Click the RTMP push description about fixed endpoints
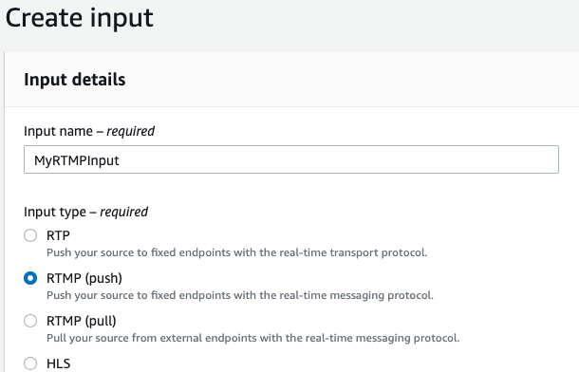Image resolution: width=579 pixels, height=372 pixels. (x=240, y=296)
